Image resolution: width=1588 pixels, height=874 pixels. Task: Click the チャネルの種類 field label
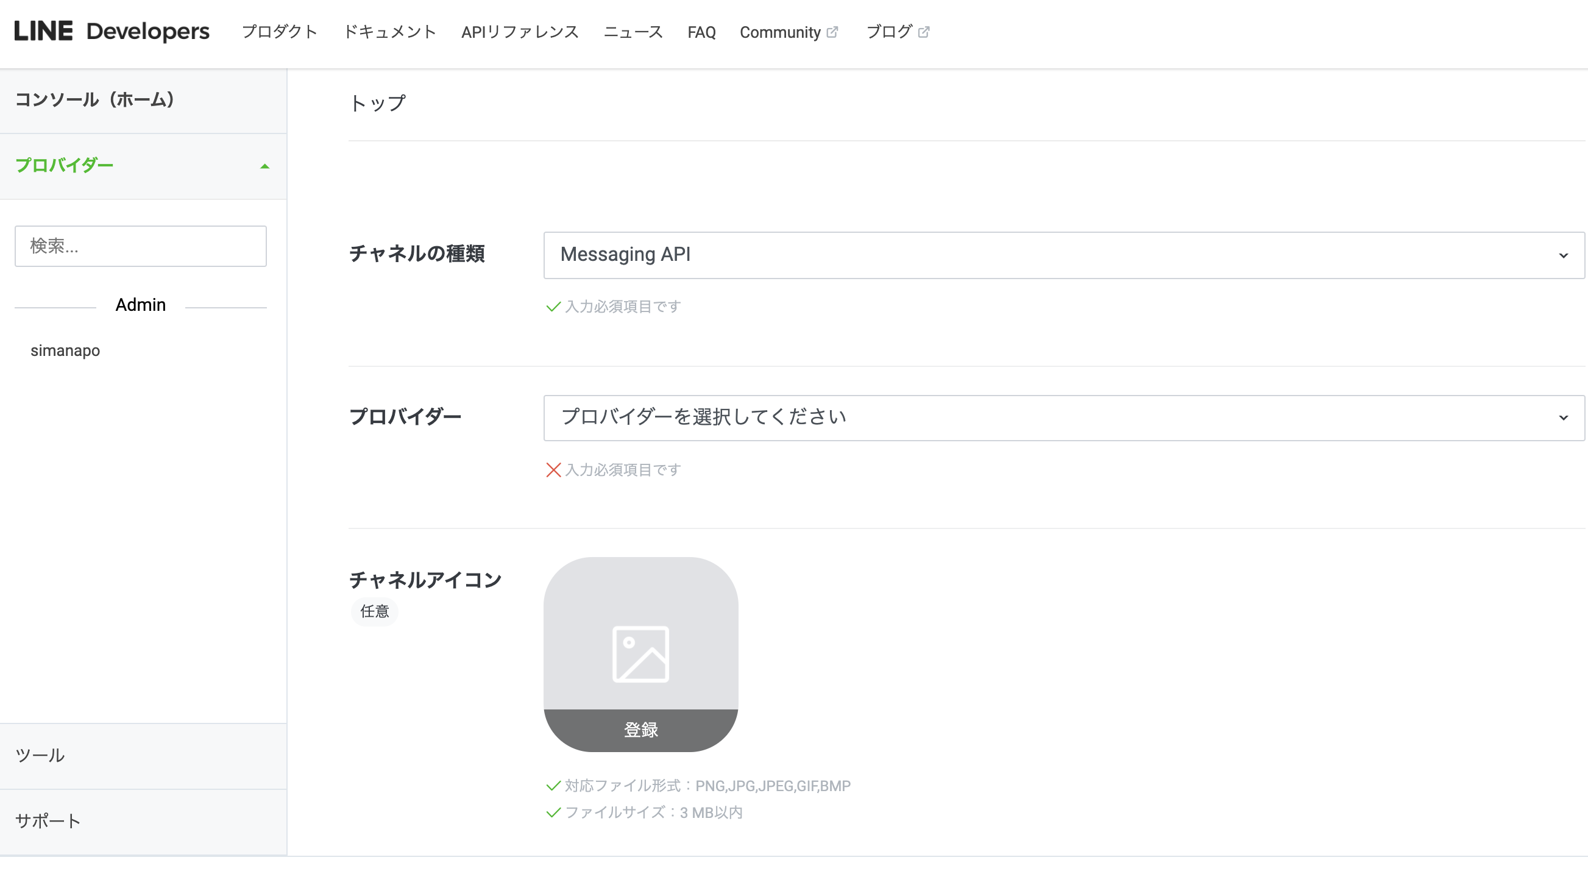pyautogui.click(x=417, y=254)
